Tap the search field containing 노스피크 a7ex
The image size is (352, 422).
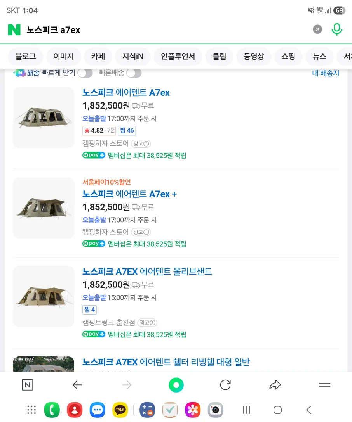tap(163, 30)
